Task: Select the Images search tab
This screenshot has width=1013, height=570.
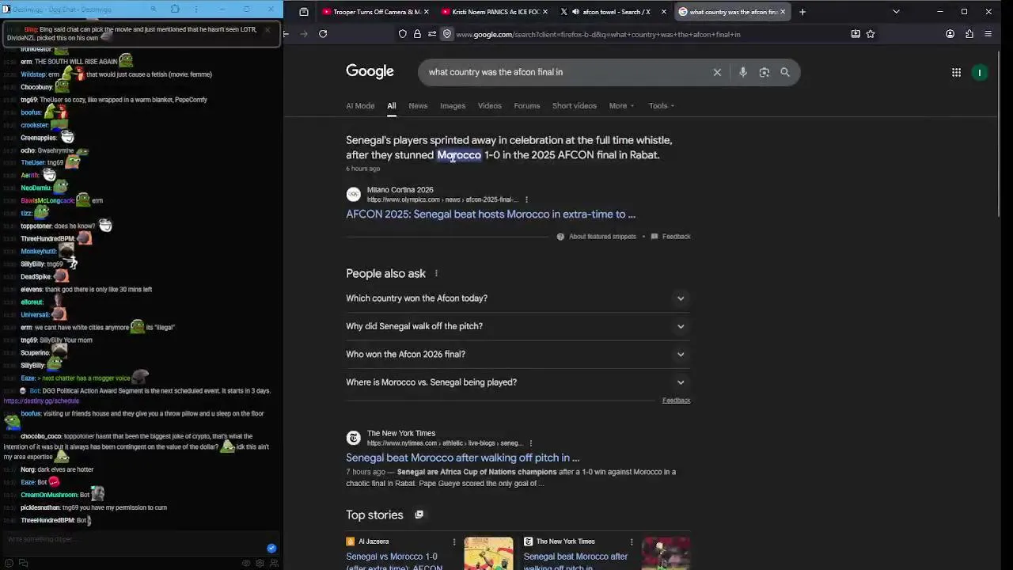Action: click(x=453, y=105)
